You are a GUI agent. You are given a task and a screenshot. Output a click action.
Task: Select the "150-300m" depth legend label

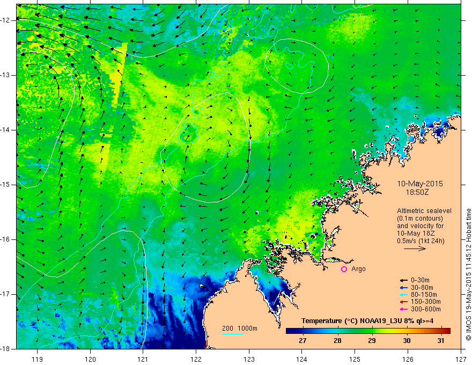[426, 302]
